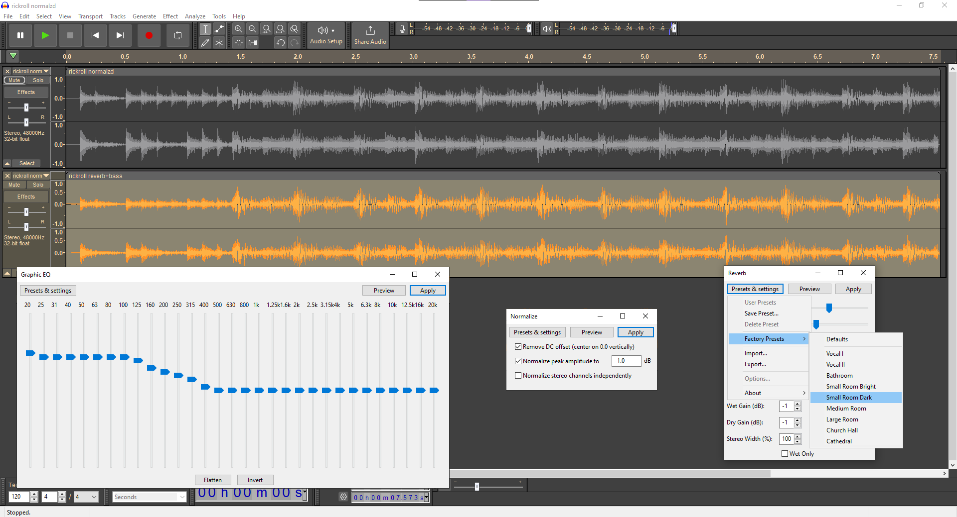Toggle Solo on the rickroll normalzd track
This screenshot has height=517, width=957.
point(38,80)
